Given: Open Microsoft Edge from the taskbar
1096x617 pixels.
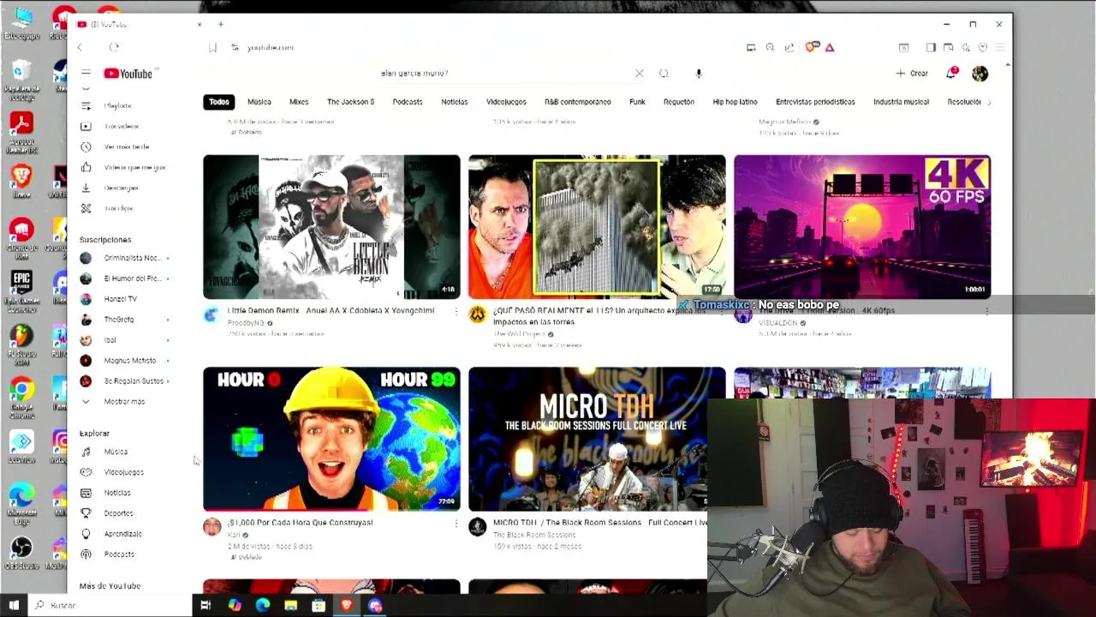Looking at the screenshot, I should tap(262, 605).
